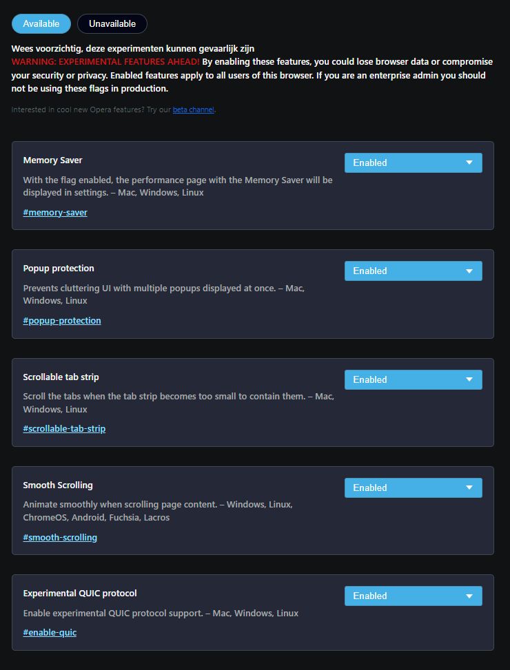Click the #popup-protection anchor link
Screen dimensions: 510x670
[62, 320]
